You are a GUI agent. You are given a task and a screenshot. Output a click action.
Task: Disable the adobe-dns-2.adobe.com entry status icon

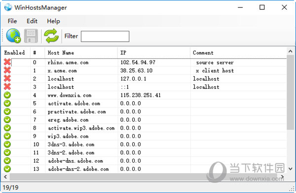pos(7,169)
